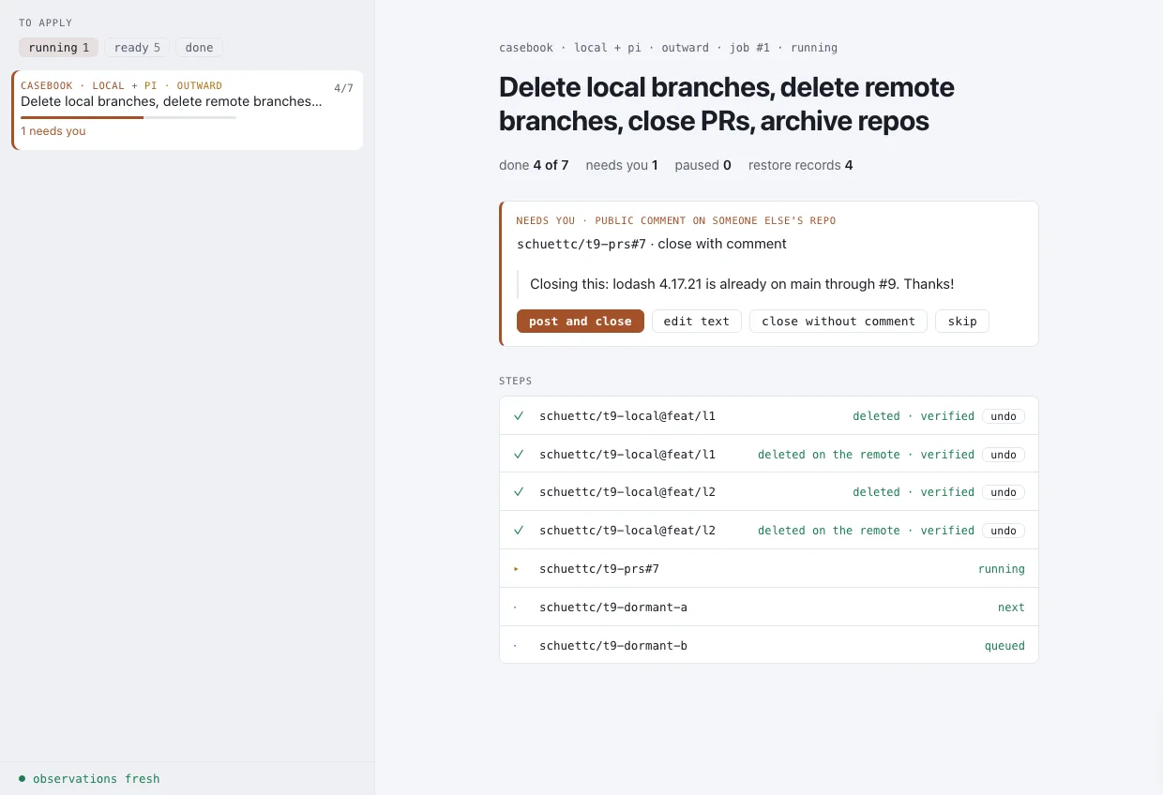The height and width of the screenshot is (795, 1163).
Task: Click the proposed closing comment text
Action: click(x=742, y=284)
